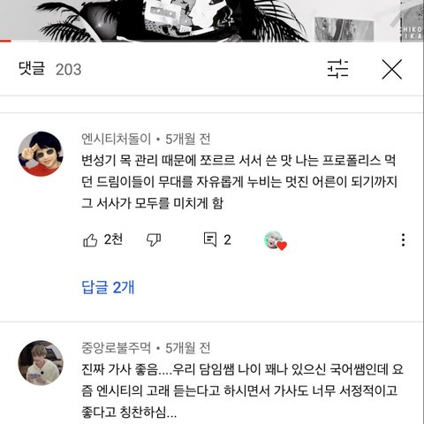Open 중앙로불주먹 profile avatar

click(x=41, y=363)
